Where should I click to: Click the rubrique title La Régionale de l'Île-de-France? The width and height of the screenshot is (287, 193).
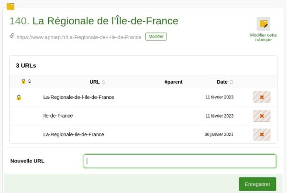[105, 21]
